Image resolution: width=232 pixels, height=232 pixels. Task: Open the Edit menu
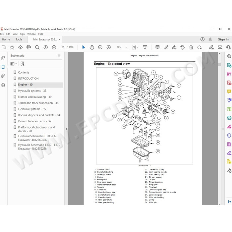(x=8, y=34)
